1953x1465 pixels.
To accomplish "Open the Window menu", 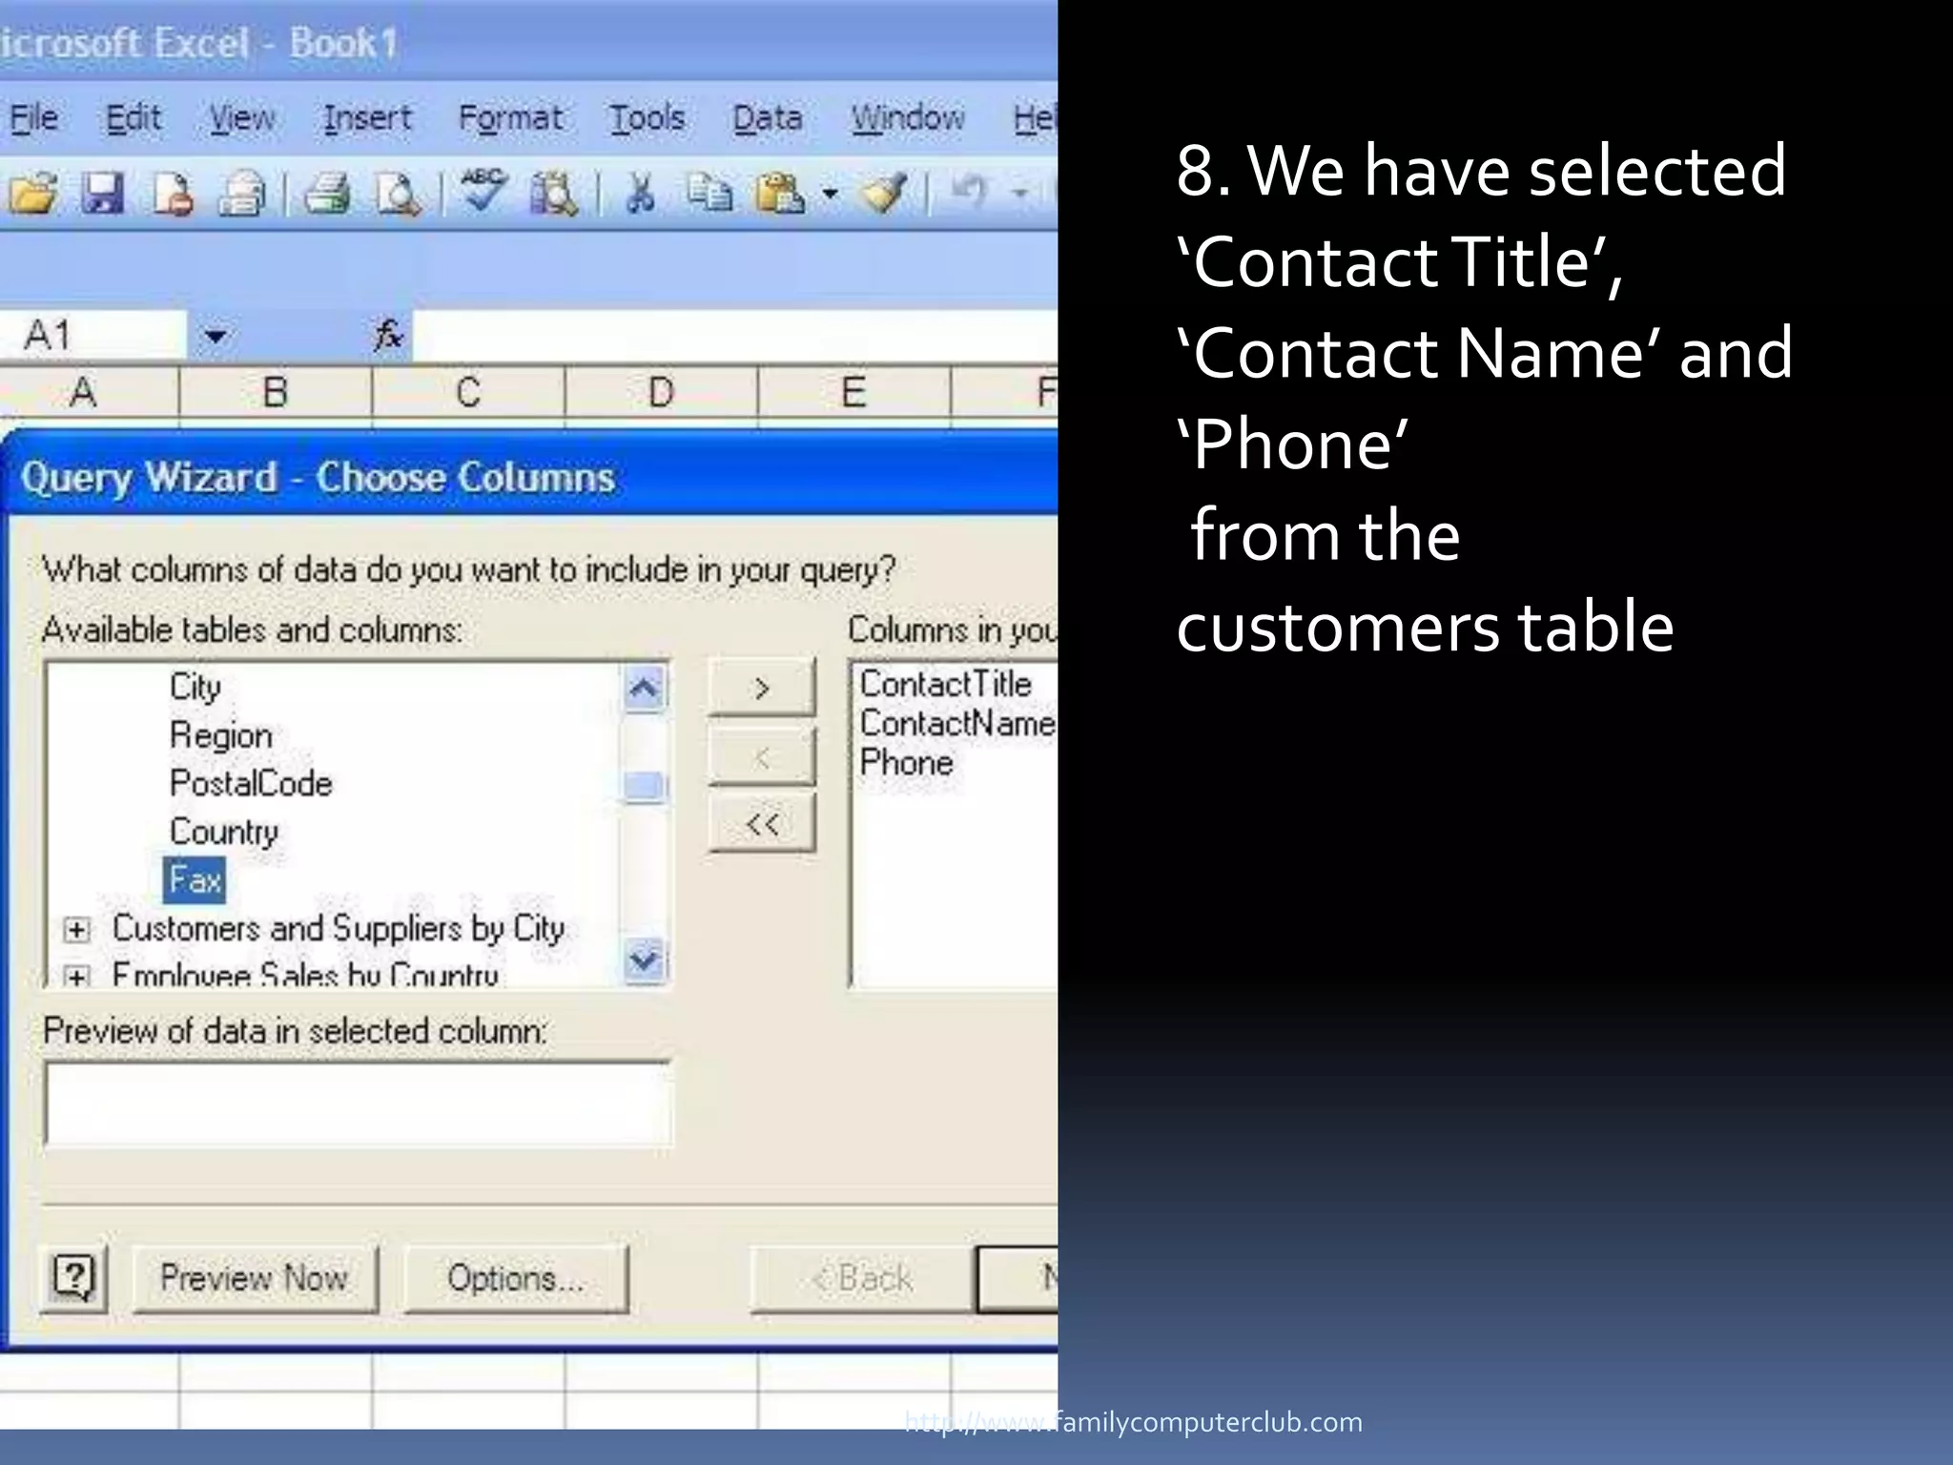I will 908,117.
